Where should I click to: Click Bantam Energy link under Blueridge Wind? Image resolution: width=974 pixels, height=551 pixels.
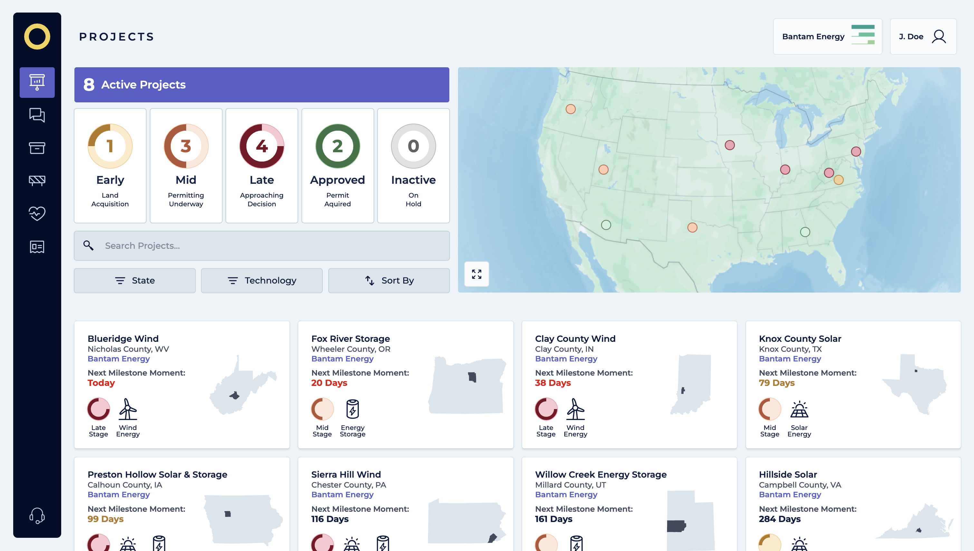[119, 359]
